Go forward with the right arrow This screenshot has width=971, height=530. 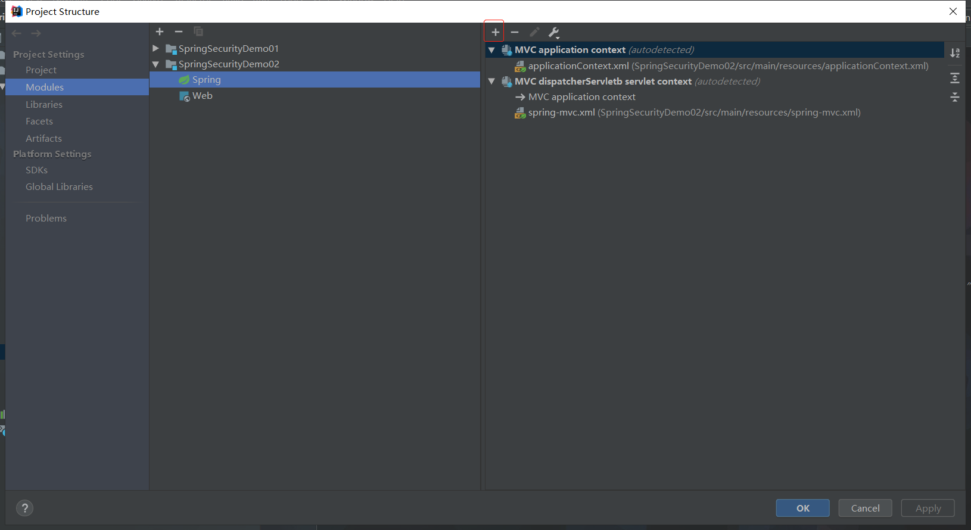(36, 33)
